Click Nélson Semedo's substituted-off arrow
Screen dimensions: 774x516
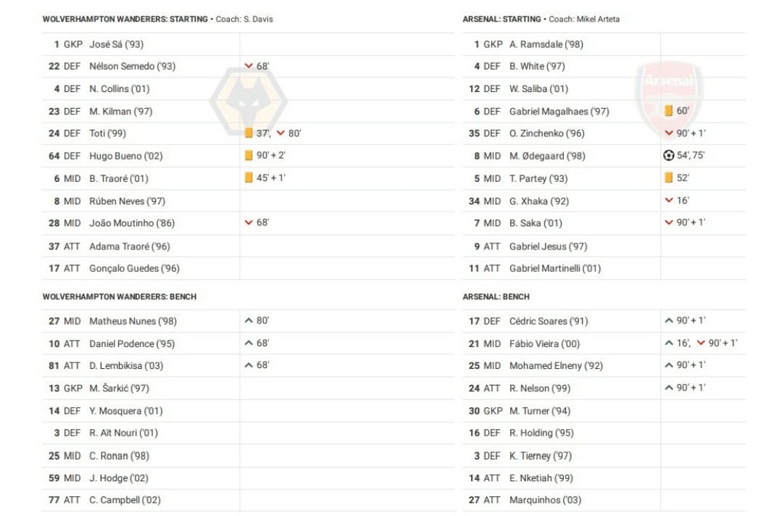pos(249,67)
